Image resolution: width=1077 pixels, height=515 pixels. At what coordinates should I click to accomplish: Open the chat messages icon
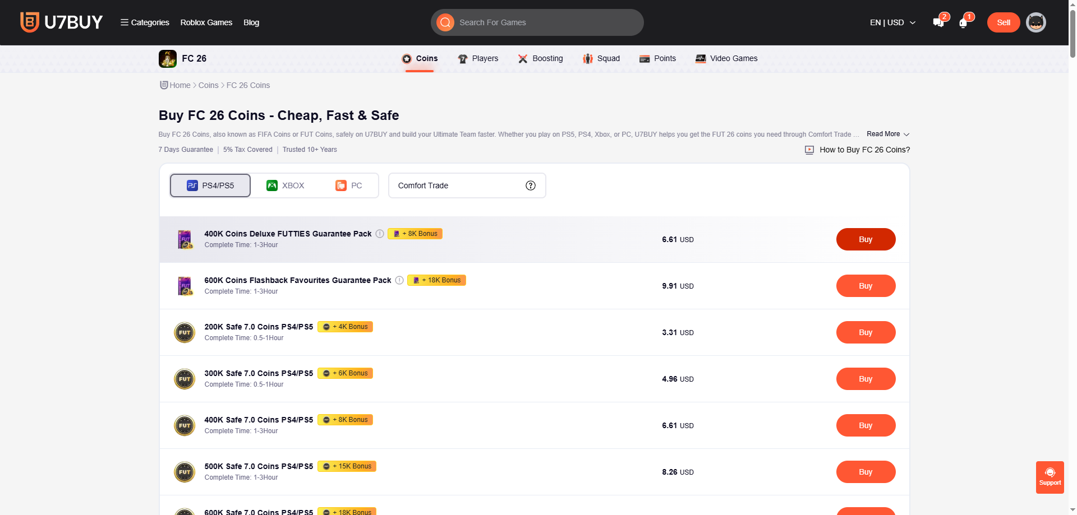click(938, 22)
